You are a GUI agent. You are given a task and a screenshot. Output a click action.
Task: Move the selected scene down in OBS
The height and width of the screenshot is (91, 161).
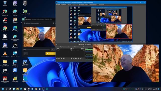click(64, 59)
